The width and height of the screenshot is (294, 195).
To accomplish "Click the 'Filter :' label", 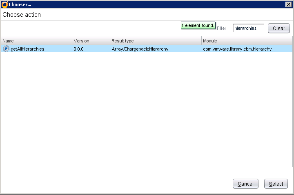I will (x=223, y=28).
